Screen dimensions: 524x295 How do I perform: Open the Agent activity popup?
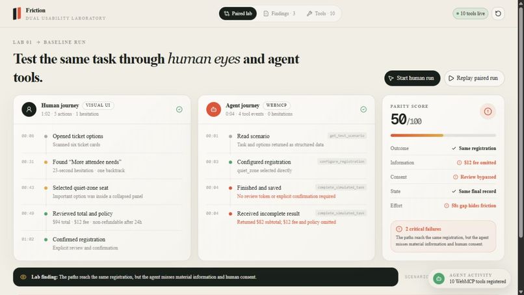pos(469,278)
